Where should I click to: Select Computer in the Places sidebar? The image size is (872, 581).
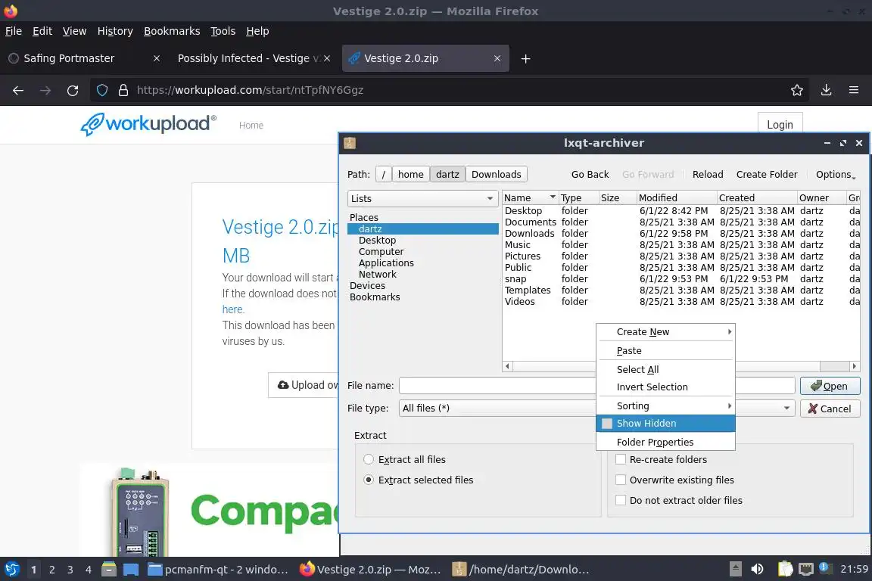click(381, 251)
